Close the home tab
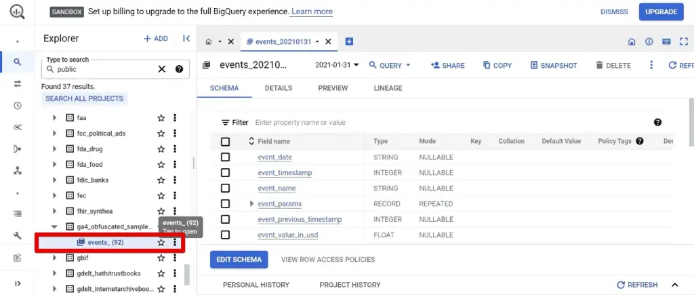Viewport: 694px width, 295px height. click(x=230, y=41)
